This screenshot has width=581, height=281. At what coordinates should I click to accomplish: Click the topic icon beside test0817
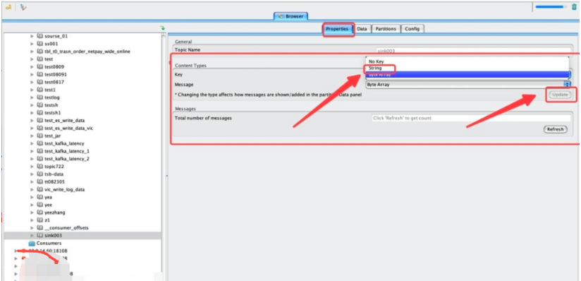pos(40,82)
